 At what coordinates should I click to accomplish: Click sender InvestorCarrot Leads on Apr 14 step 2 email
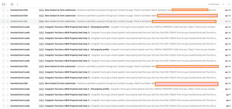tap(20, 27)
